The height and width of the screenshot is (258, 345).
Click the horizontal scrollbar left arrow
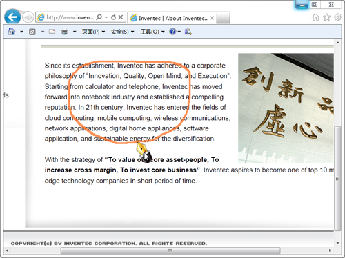[x=7, y=250]
